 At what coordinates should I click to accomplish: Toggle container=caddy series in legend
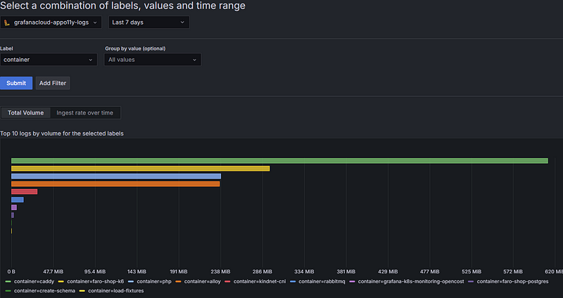(x=33, y=281)
